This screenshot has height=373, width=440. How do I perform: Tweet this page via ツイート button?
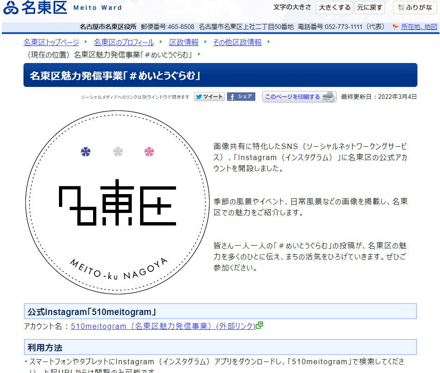tap(209, 97)
